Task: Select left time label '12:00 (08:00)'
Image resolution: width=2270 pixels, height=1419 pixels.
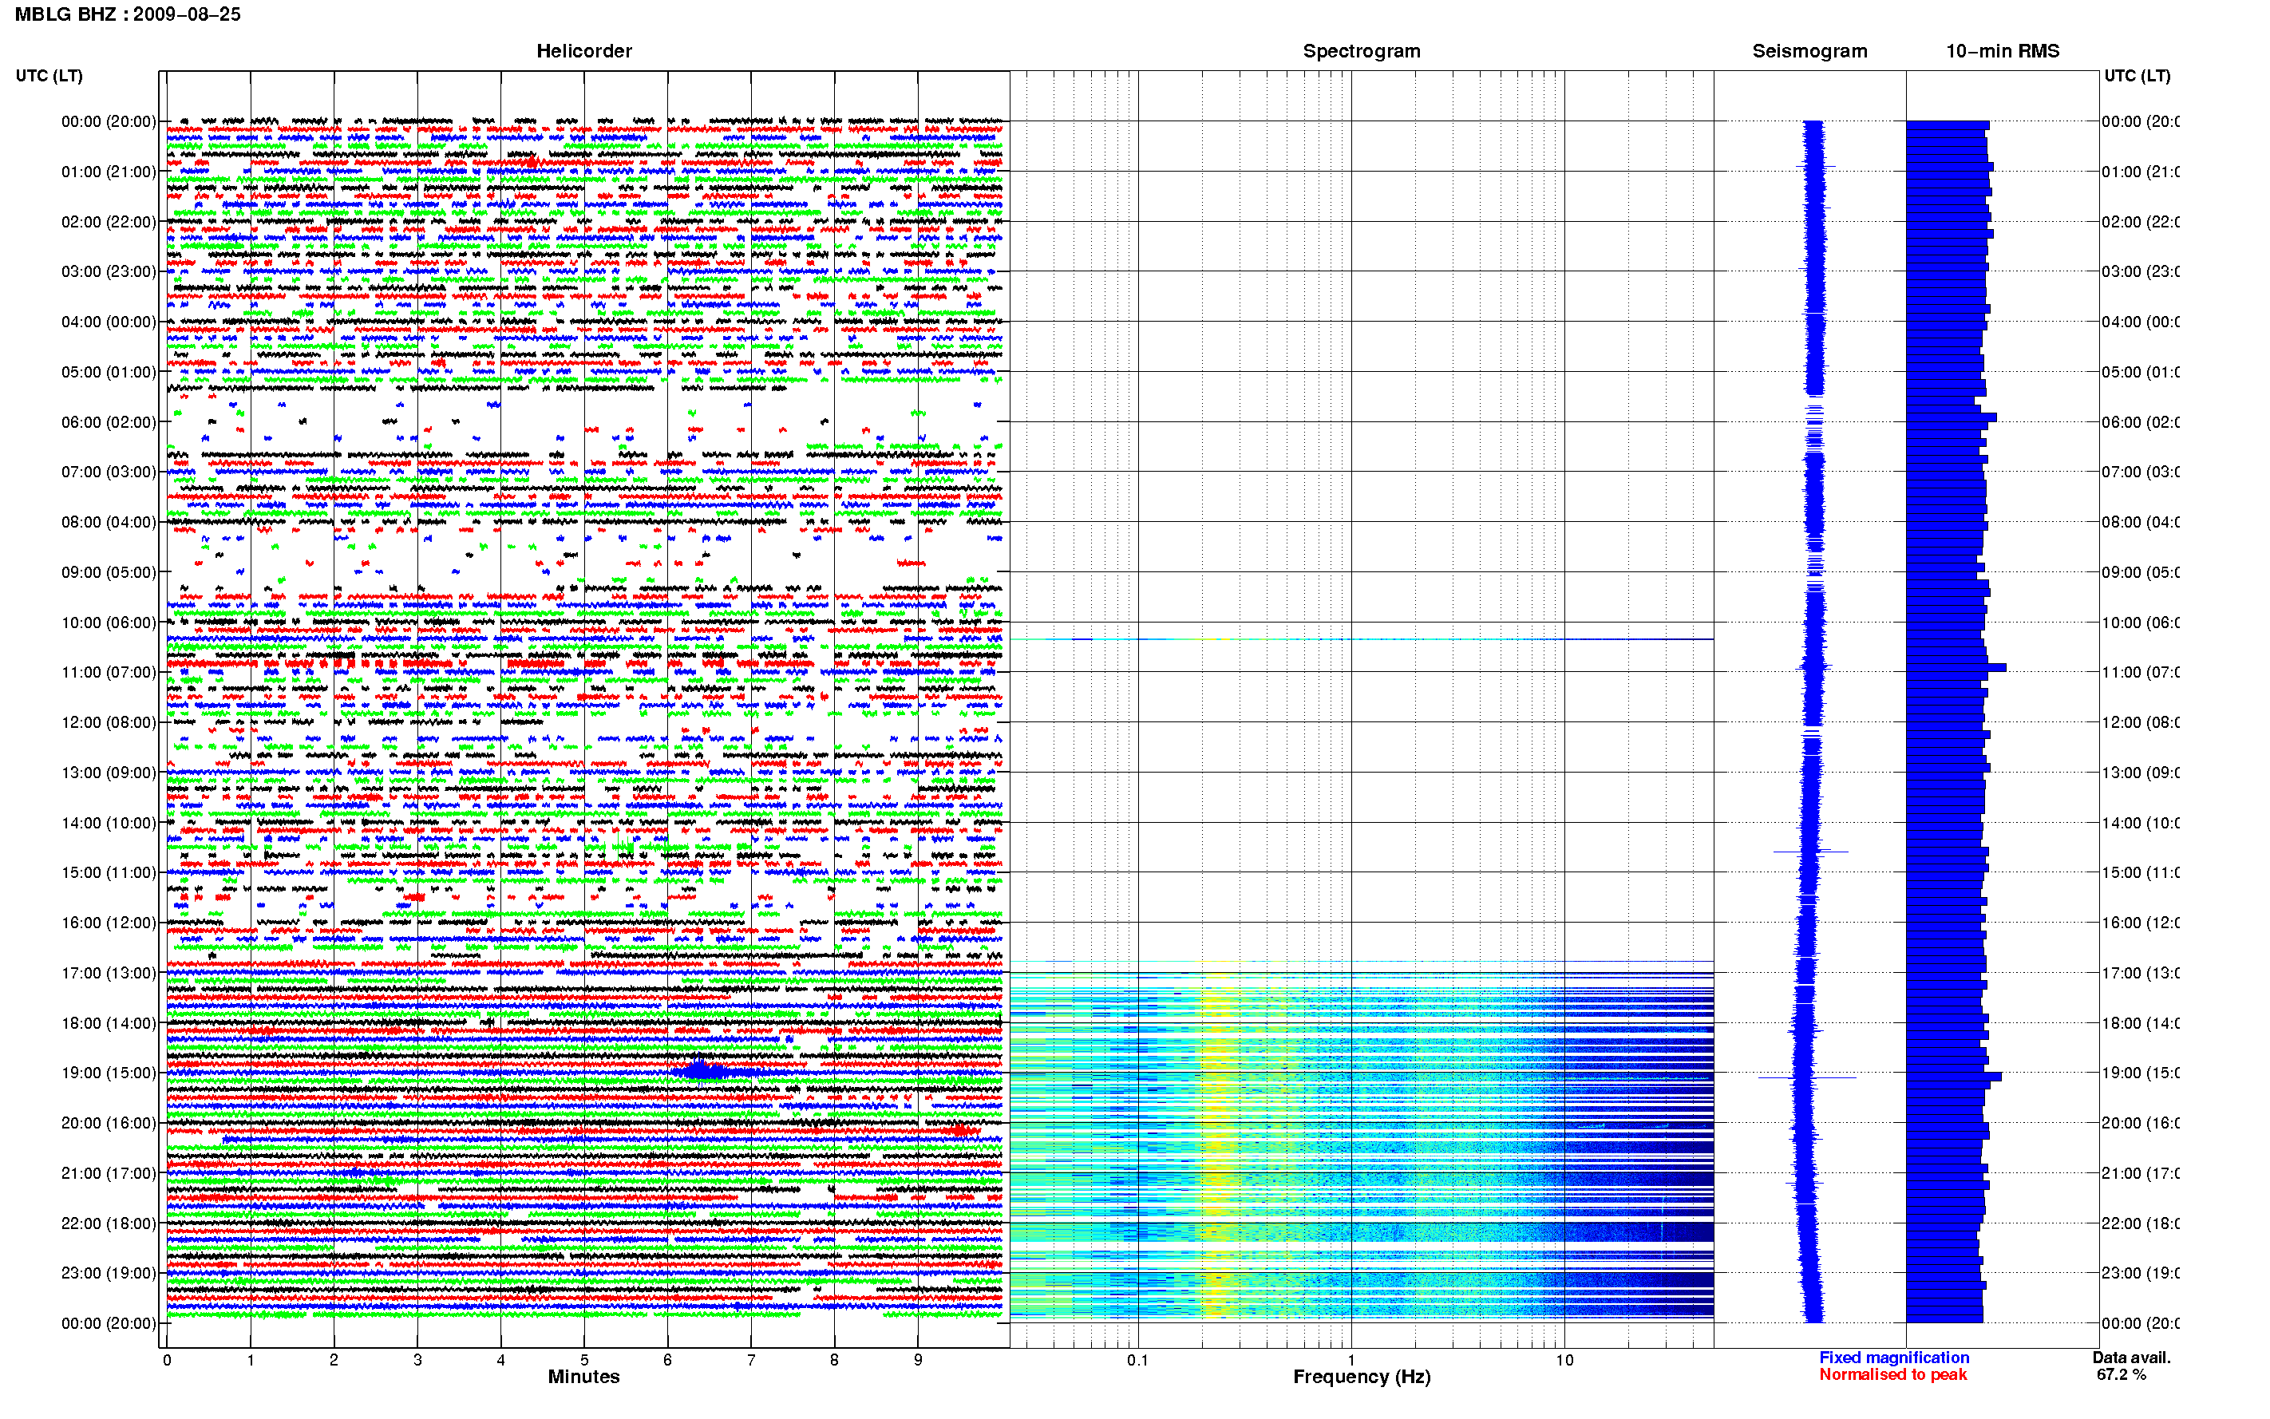Action: pyautogui.click(x=109, y=721)
